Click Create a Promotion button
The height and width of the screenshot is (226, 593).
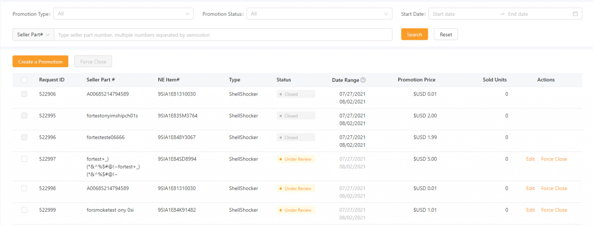pos(40,62)
